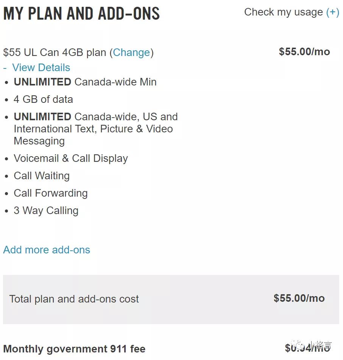This screenshot has height=360, width=343.
Task: Click the UNLIMITED Canada-wide Min feature
Action: [85, 82]
